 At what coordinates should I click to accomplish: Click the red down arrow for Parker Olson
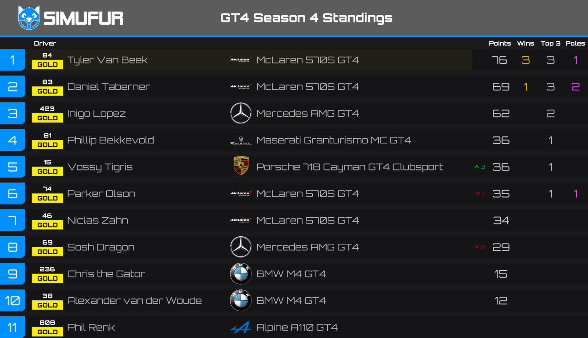coord(478,194)
